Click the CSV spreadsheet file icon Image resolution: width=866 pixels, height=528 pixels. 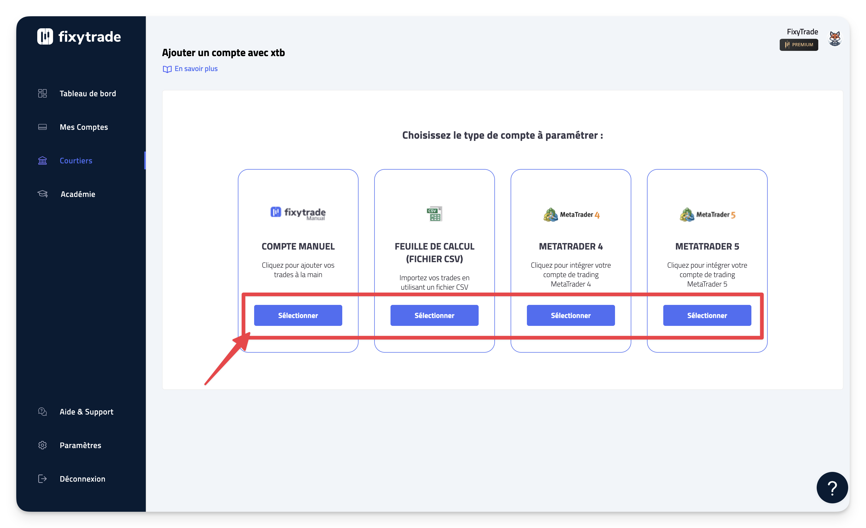pyautogui.click(x=434, y=214)
